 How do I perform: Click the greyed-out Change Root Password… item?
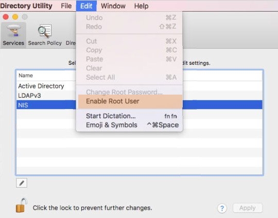coord(129,92)
